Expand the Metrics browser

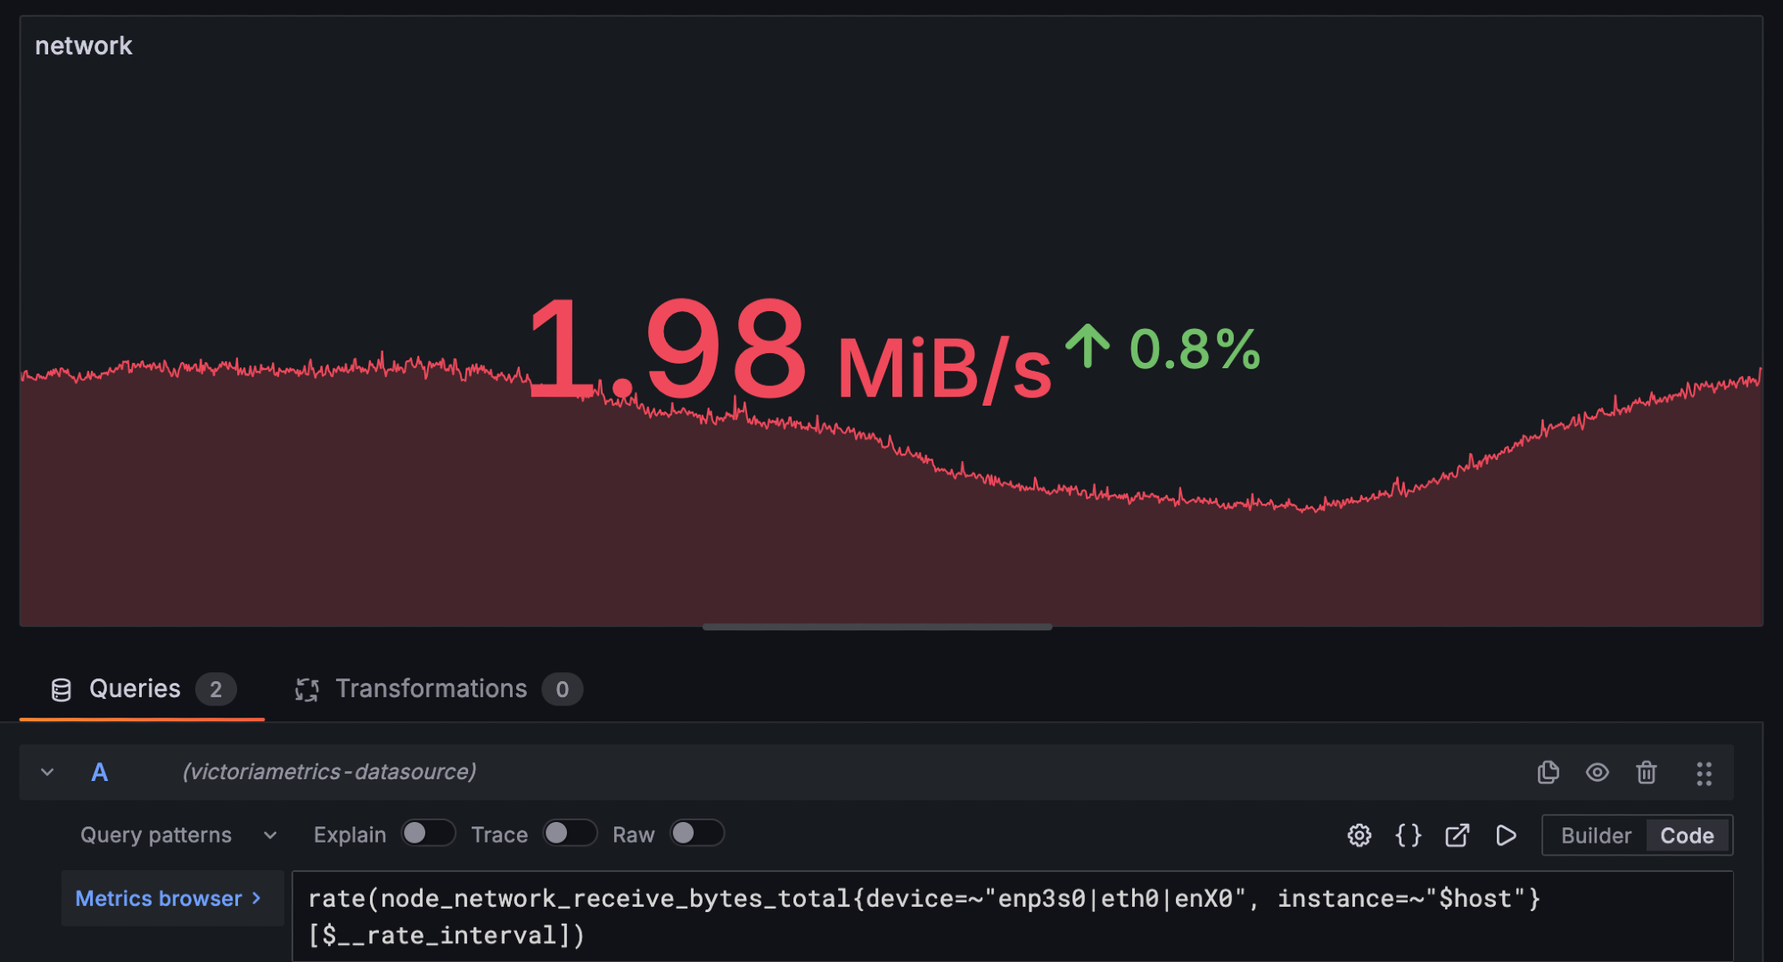tap(169, 899)
